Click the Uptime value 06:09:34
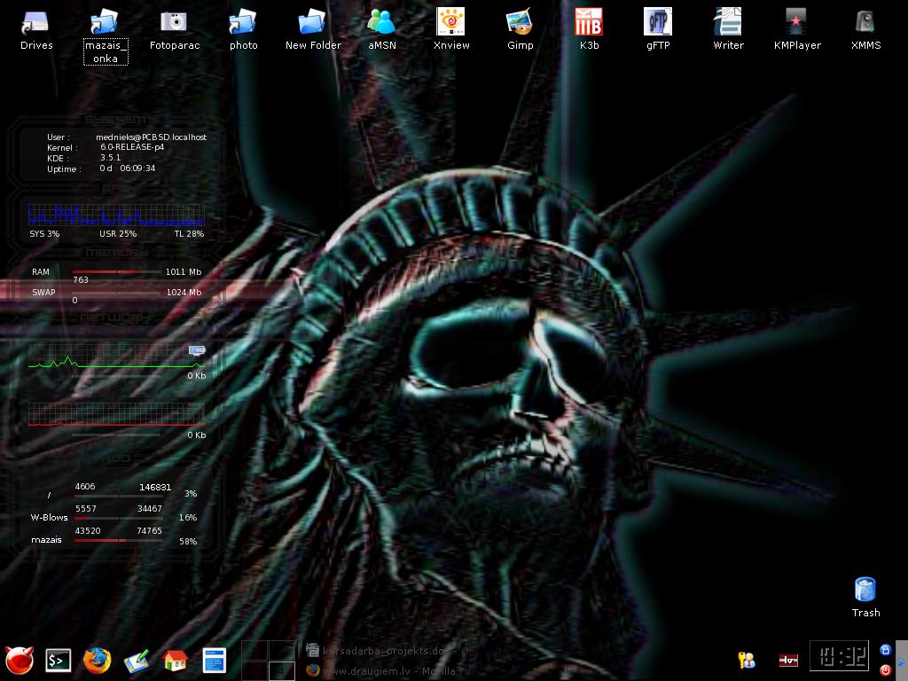Screen dimensions: 908x681 [137, 168]
